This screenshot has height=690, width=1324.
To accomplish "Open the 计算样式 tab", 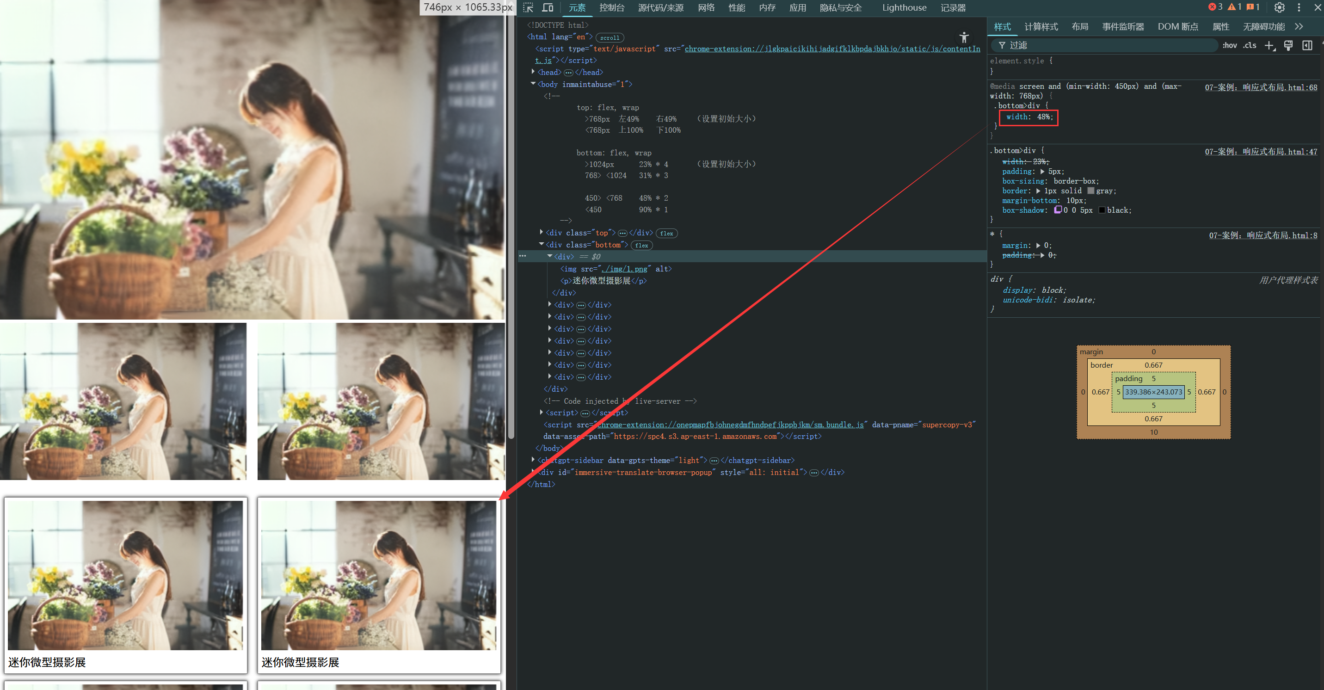I will pos(1041,27).
